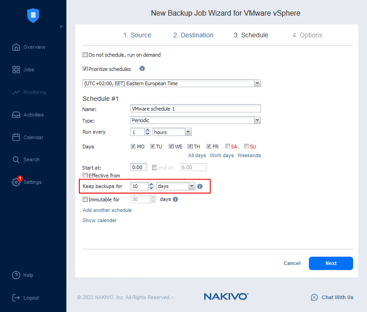Select the 3. Schedule wizard step
This screenshot has width=367, height=312.
(x=251, y=35)
